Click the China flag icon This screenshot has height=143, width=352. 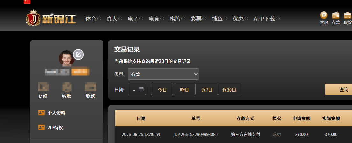click(x=27, y=2)
